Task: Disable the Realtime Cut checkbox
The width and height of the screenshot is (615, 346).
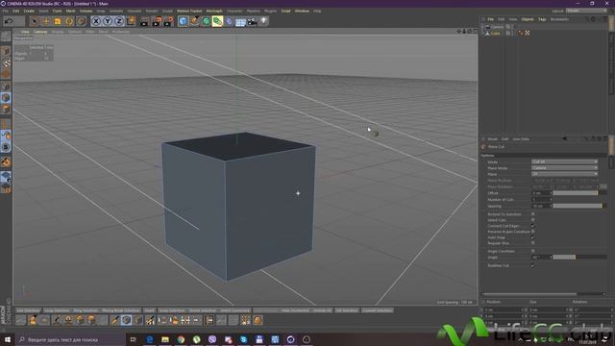Action: click(x=533, y=265)
